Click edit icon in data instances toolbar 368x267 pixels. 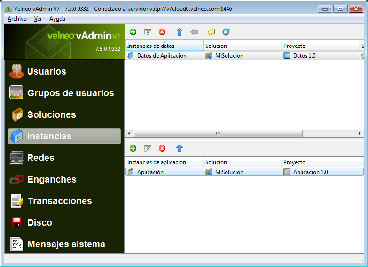148,32
